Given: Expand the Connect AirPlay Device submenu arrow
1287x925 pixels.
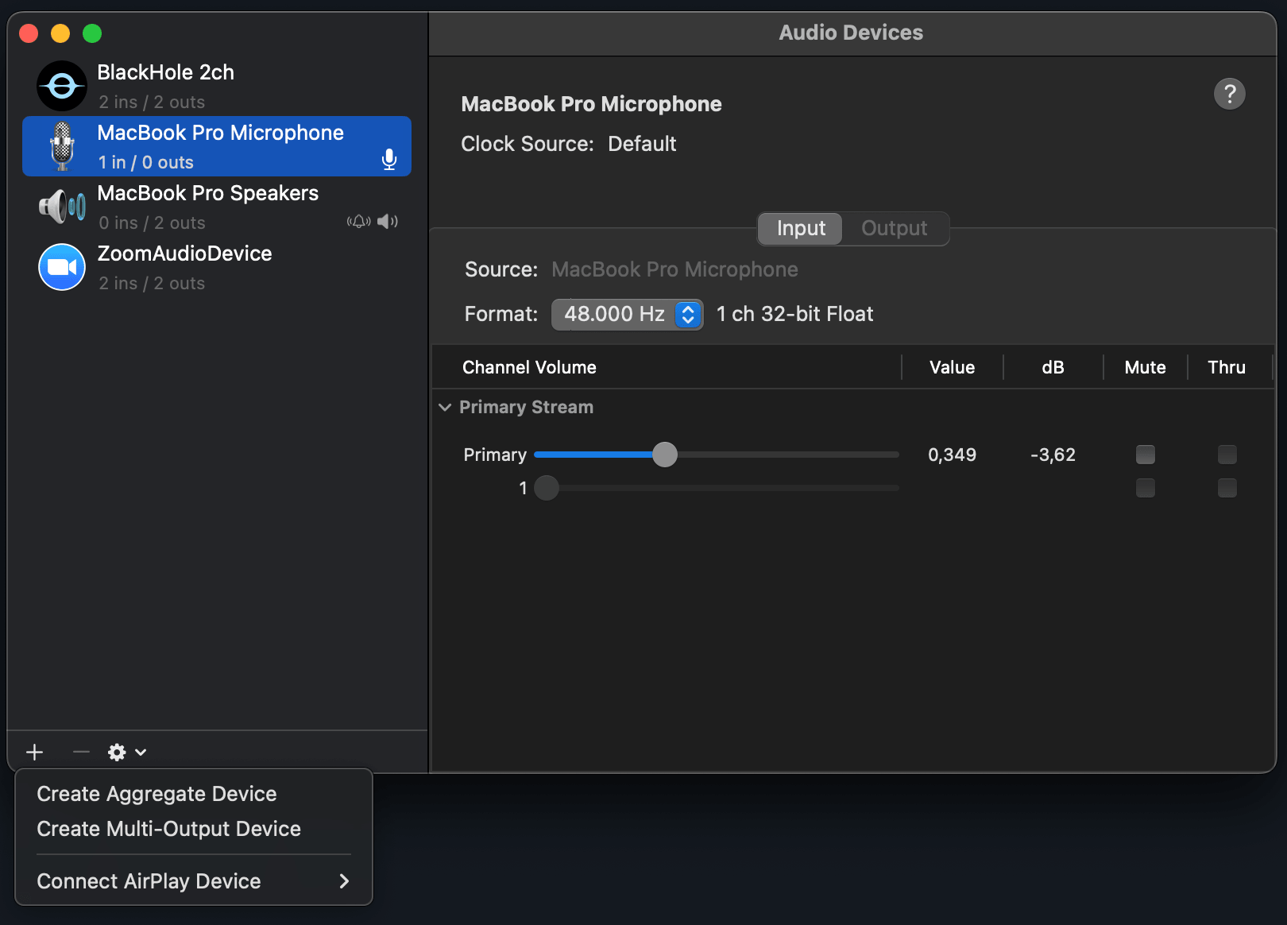Looking at the screenshot, I should click(x=344, y=880).
